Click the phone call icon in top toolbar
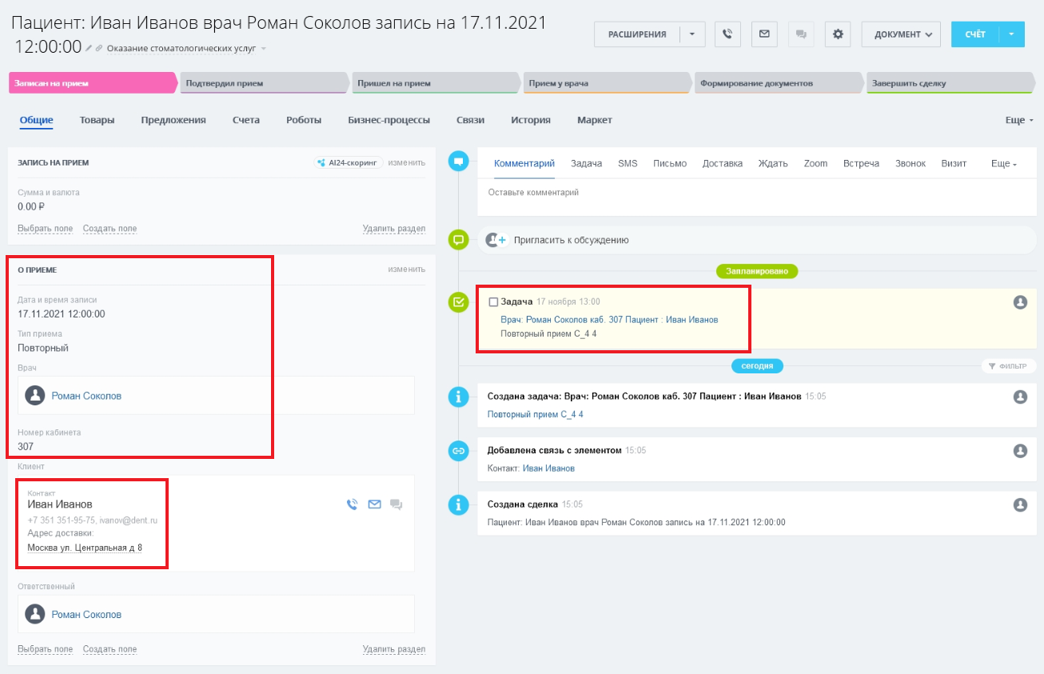The height and width of the screenshot is (674, 1044). coord(727,34)
